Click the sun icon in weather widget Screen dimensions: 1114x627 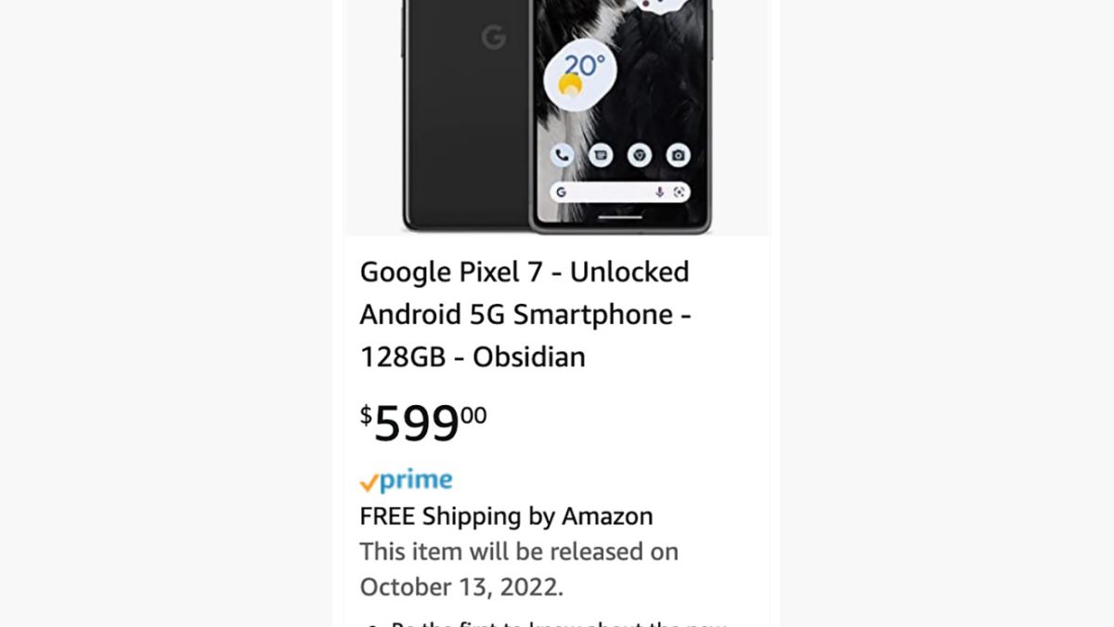(x=570, y=86)
